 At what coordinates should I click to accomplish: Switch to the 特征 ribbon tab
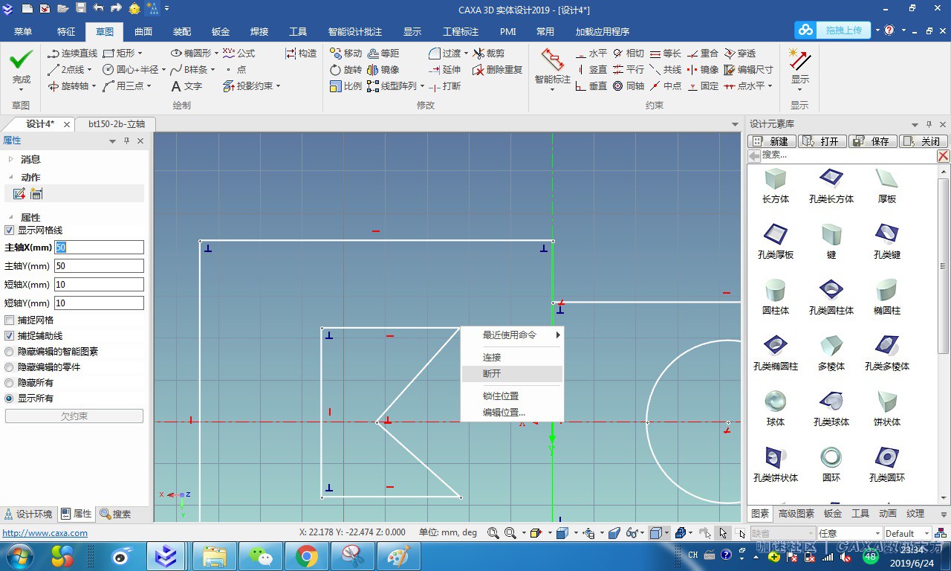click(66, 32)
